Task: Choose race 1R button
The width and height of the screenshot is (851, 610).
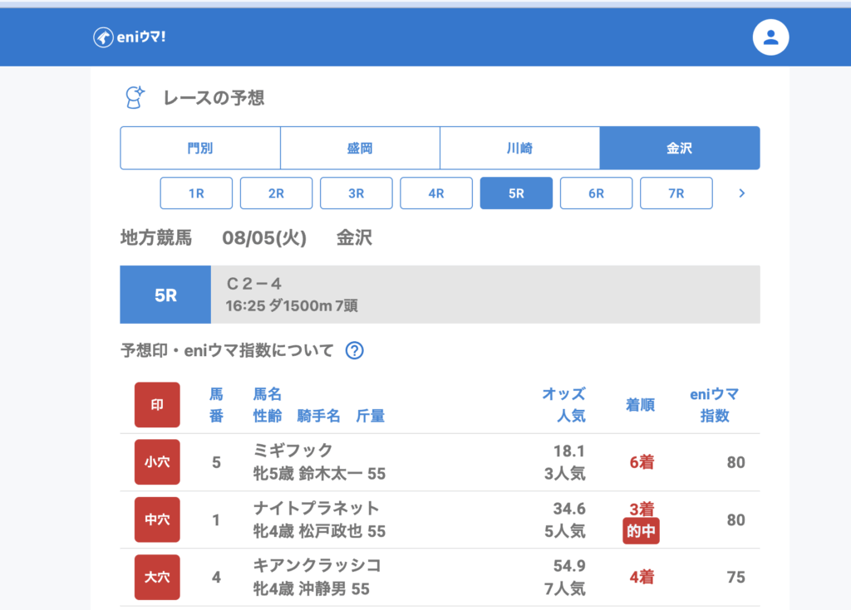Action: 196,193
